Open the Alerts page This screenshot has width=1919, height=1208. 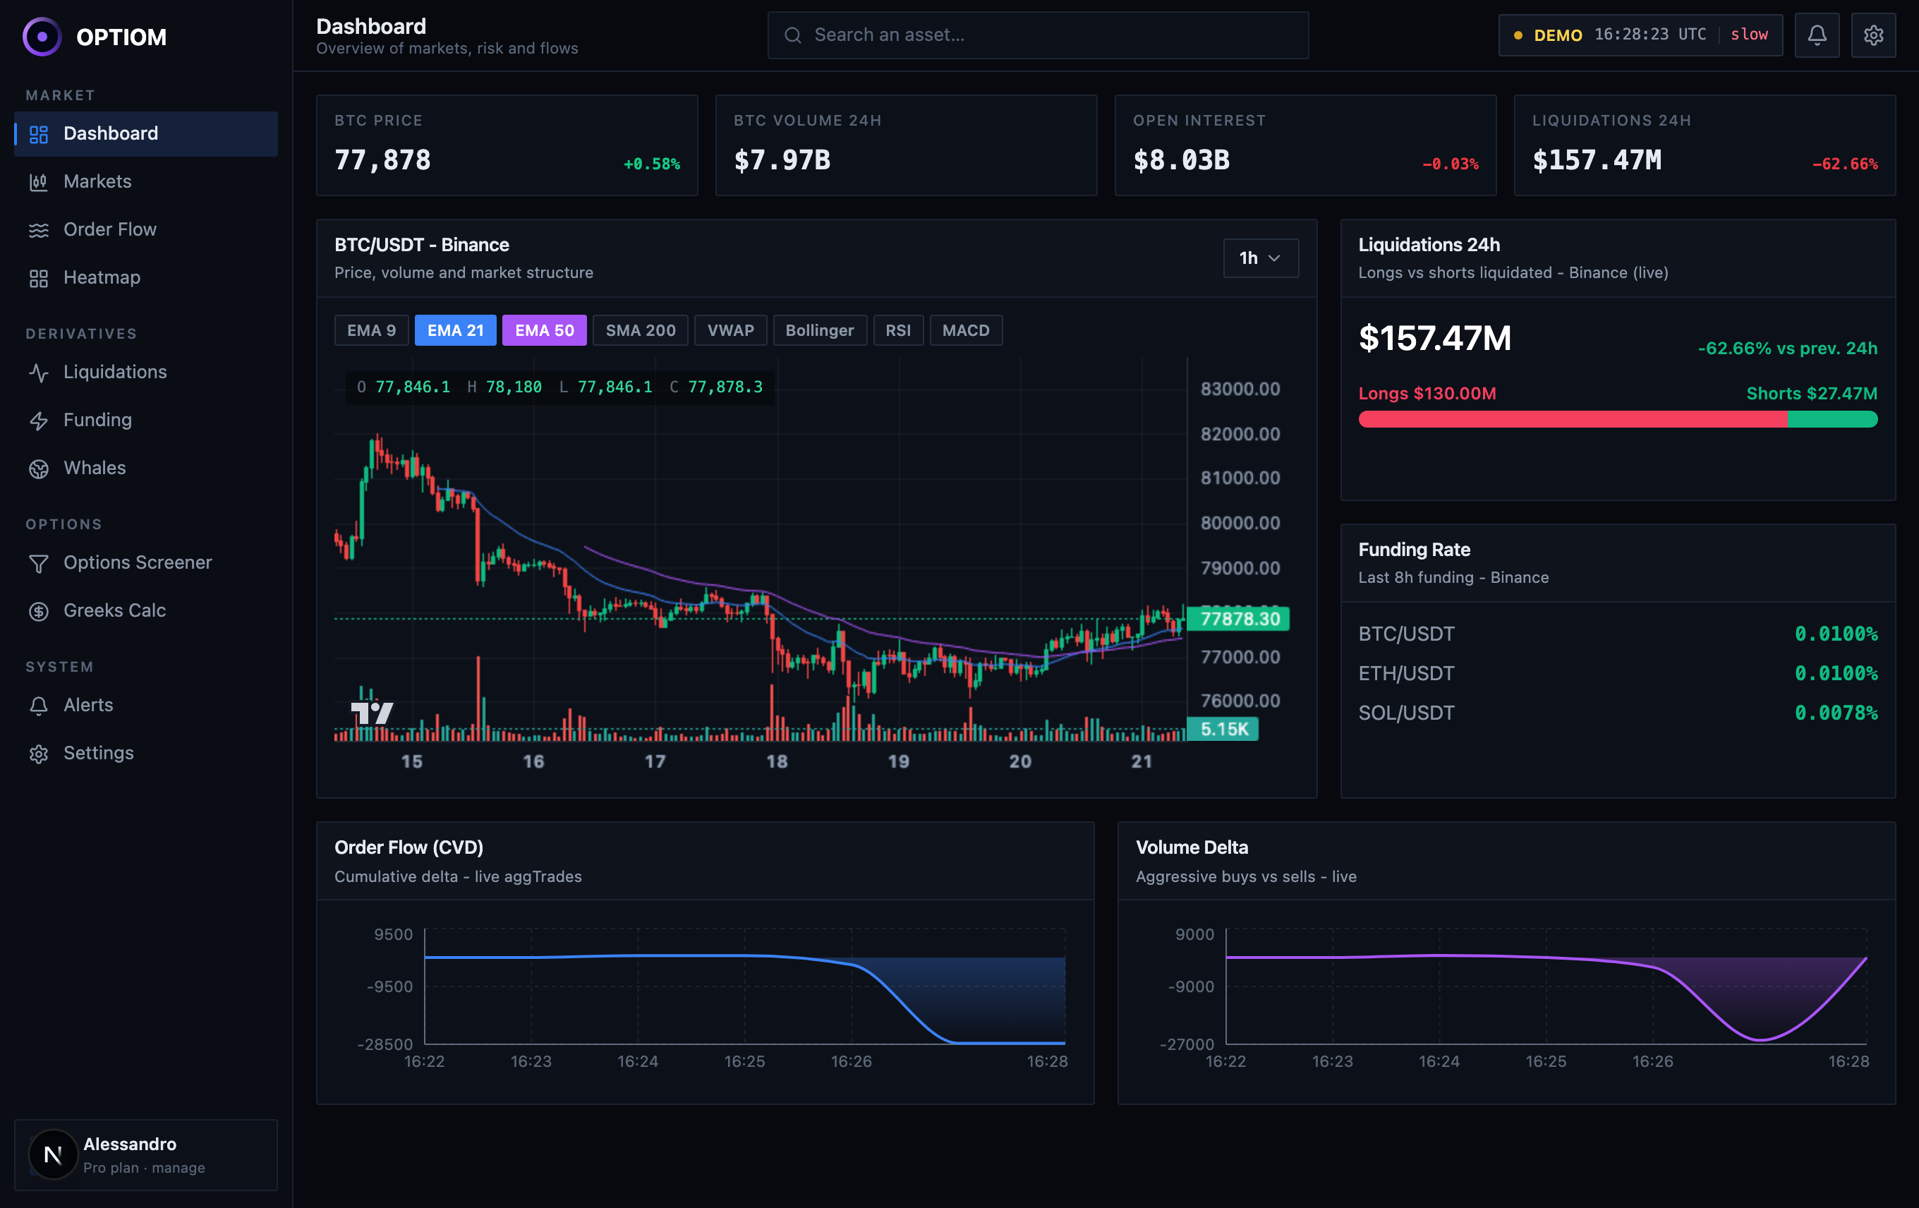[146, 705]
